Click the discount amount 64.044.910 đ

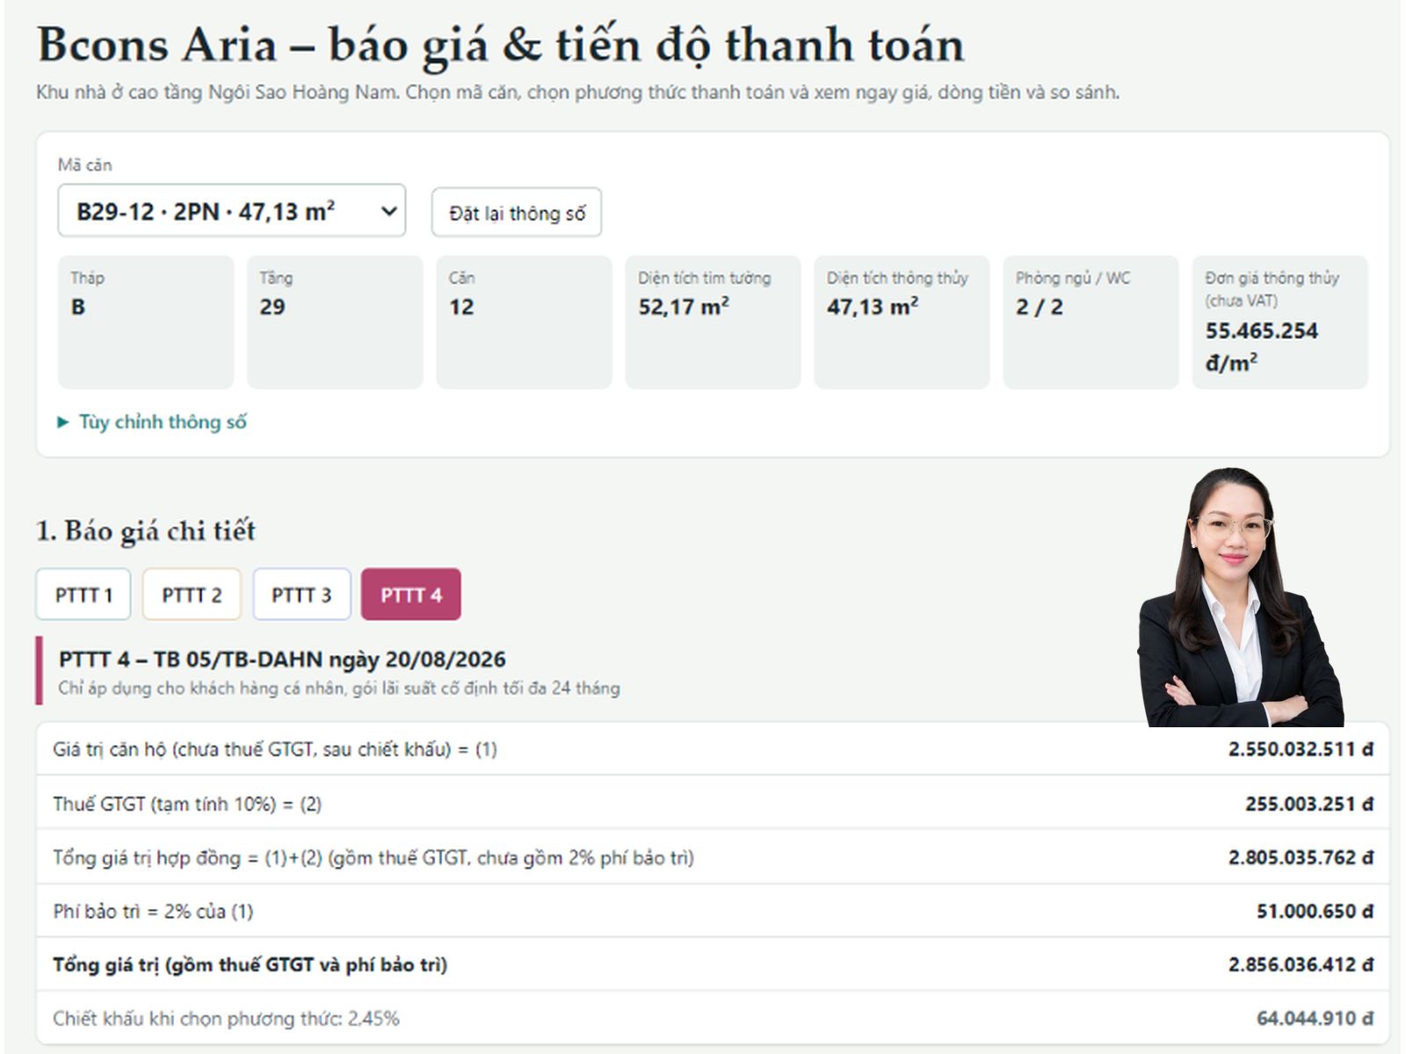point(1315,1019)
